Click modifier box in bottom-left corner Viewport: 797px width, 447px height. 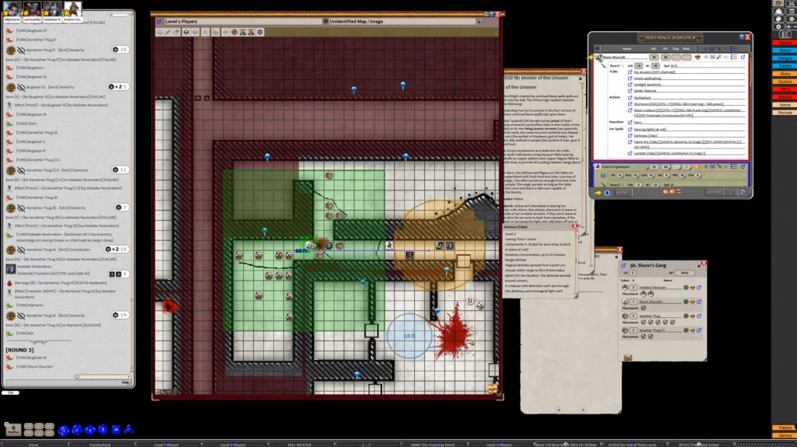point(13,429)
